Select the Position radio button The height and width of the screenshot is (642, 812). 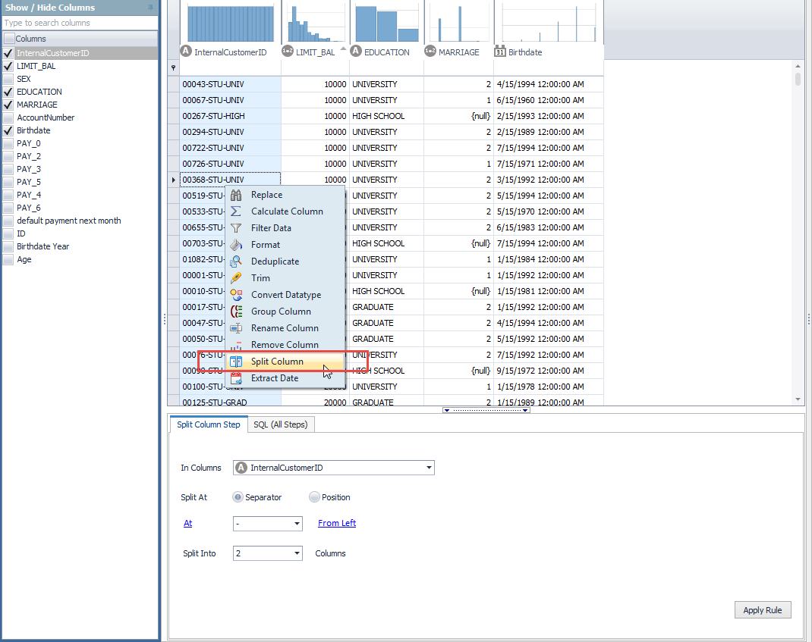(314, 497)
